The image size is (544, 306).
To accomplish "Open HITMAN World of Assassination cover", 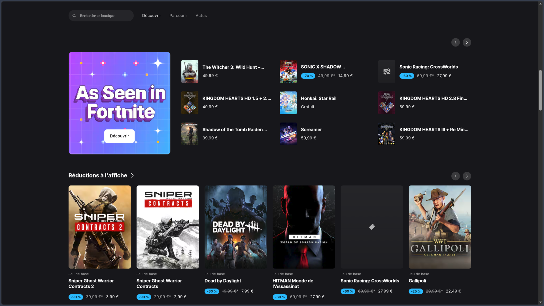I will [x=304, y=227].
